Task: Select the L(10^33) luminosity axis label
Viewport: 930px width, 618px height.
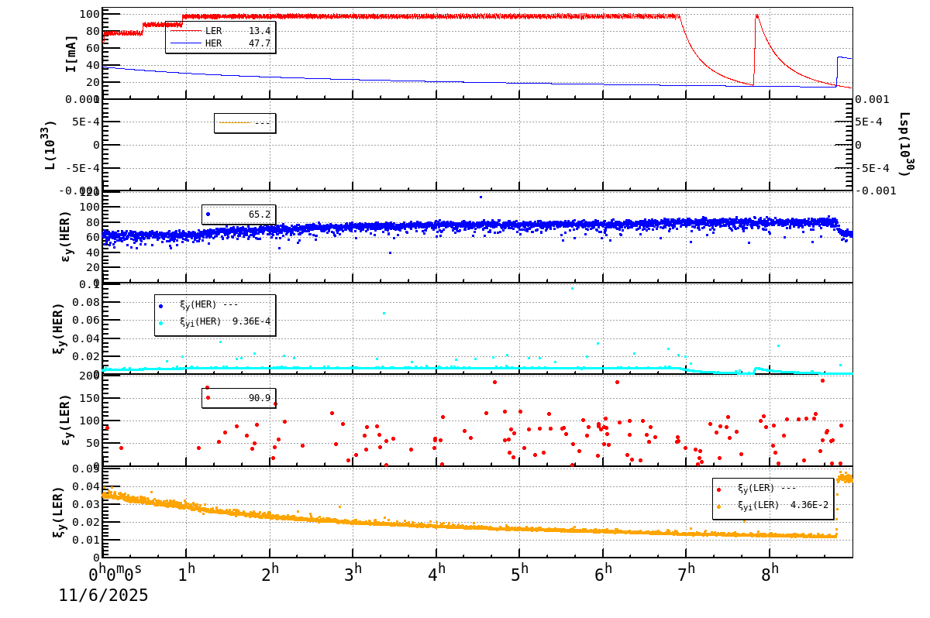Action: click(x=50, y=145)
